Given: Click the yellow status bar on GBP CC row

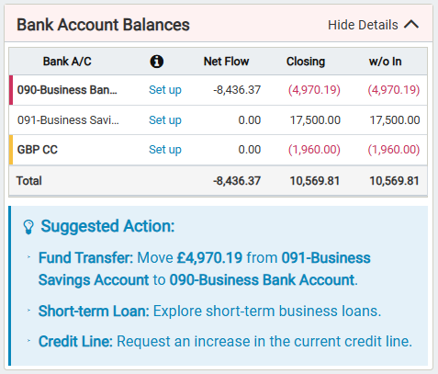Looking at the screenshot, I should [11, 150].
